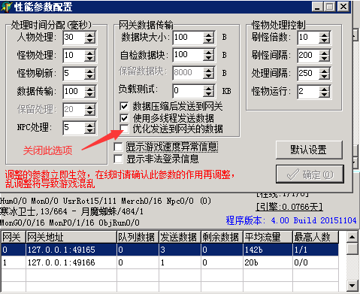The height and width of the screenshot is (294, 360).
Task: Decrease 处理间隔 with spinner down arrow
Action: click(x=324, y=77)
